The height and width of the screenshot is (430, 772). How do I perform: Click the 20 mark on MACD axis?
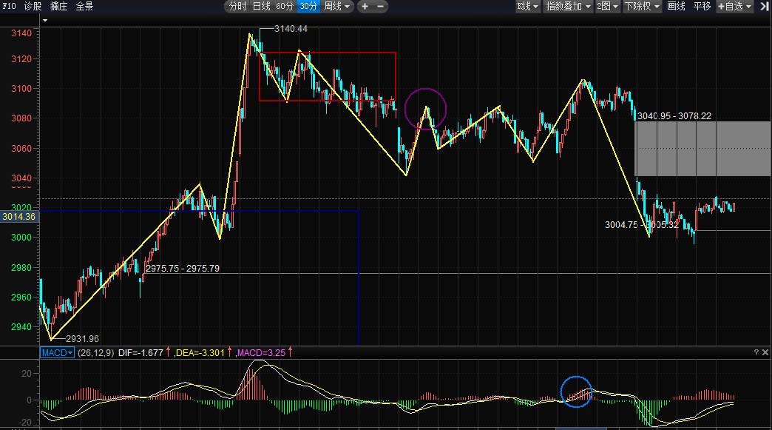(26, 373)
